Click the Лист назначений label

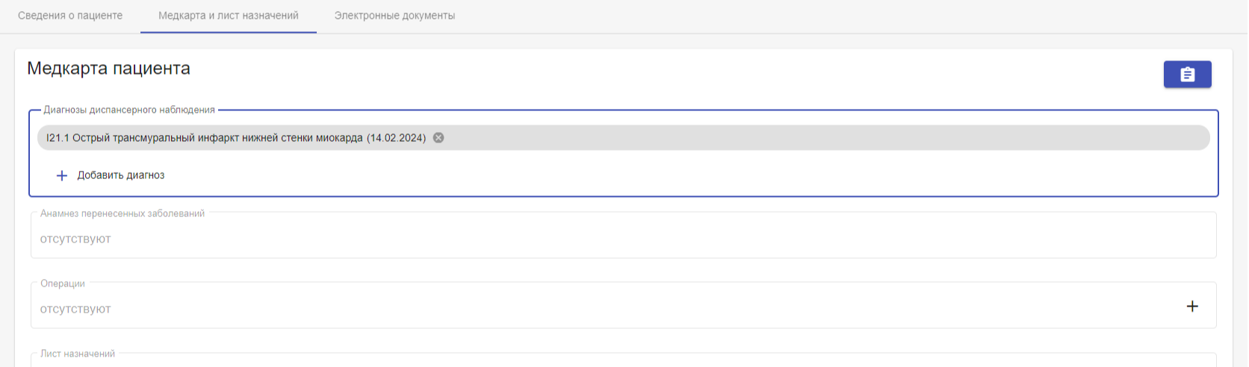(78, 354)
